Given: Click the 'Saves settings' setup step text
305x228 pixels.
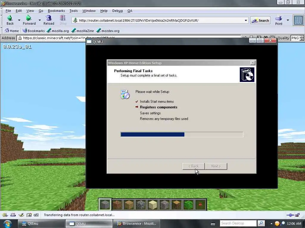Looking at the screenshot, I should click(150, 113).
